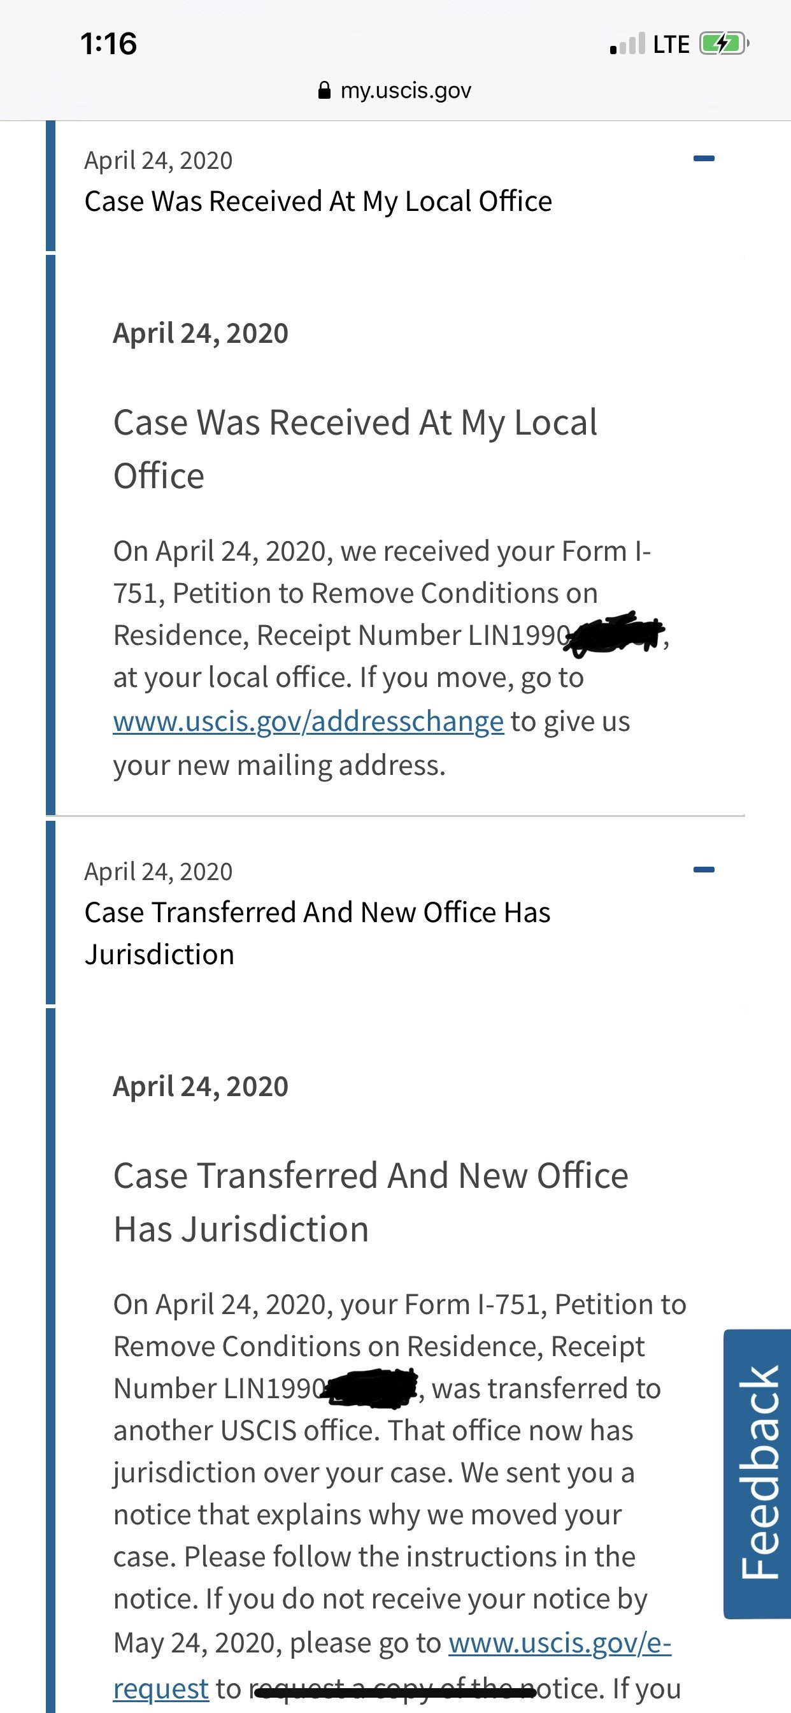Tap the my.uscis.gov address text
The image size is (791, 1713).
click(x=406, y=90)
